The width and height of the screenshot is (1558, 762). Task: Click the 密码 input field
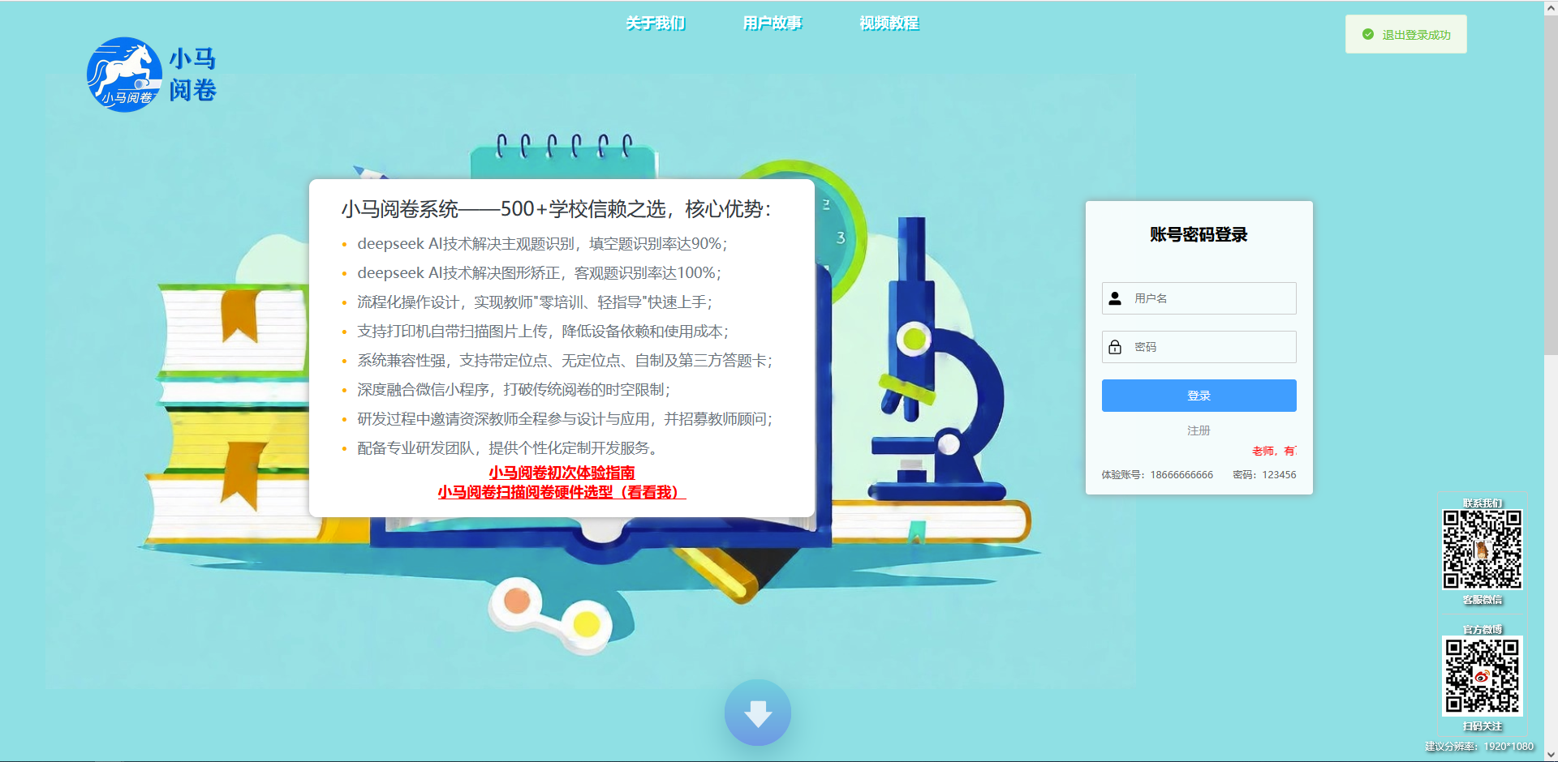[1199, 347]
